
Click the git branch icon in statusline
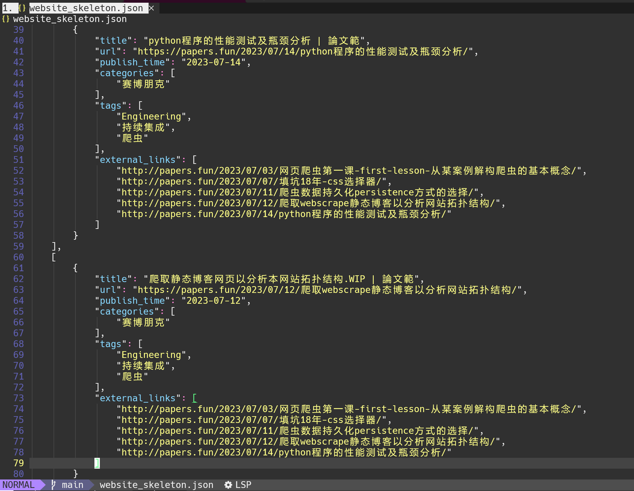point(53,485)
